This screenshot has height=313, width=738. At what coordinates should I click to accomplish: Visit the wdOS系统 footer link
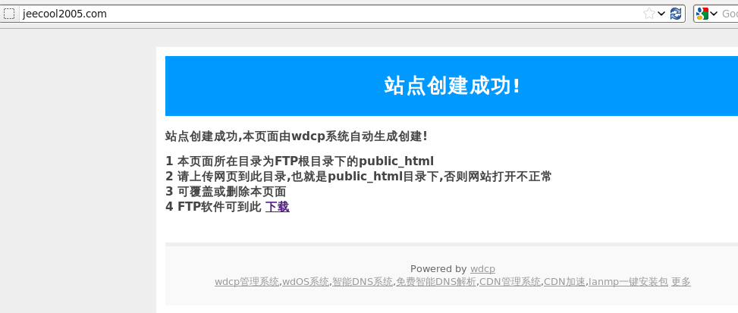click(x=306, y=282)
